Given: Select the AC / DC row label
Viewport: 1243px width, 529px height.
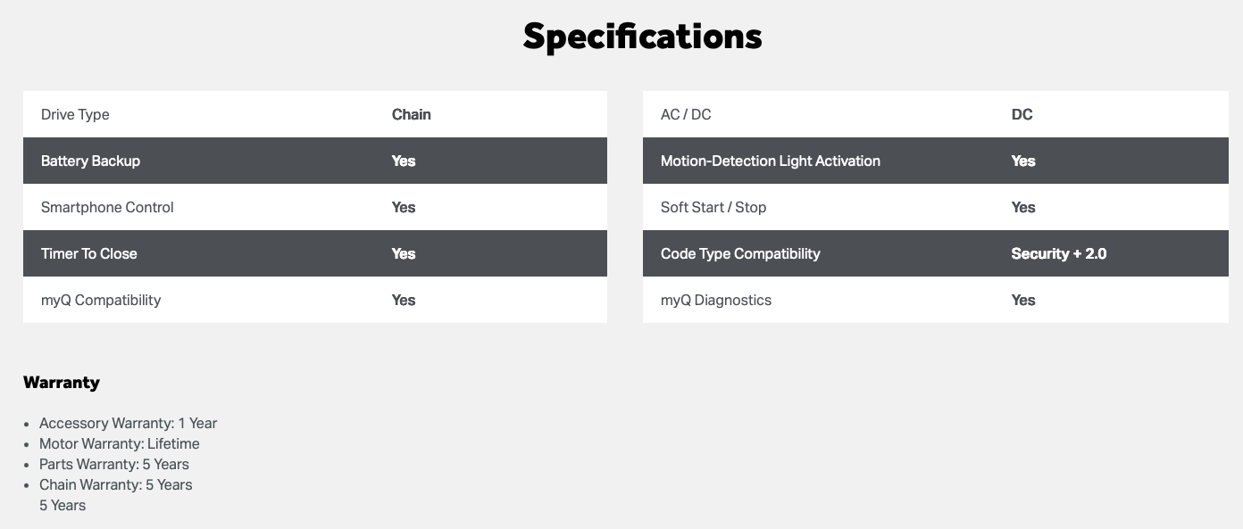Looking at the screenshot, I should [x=686, y=114].
